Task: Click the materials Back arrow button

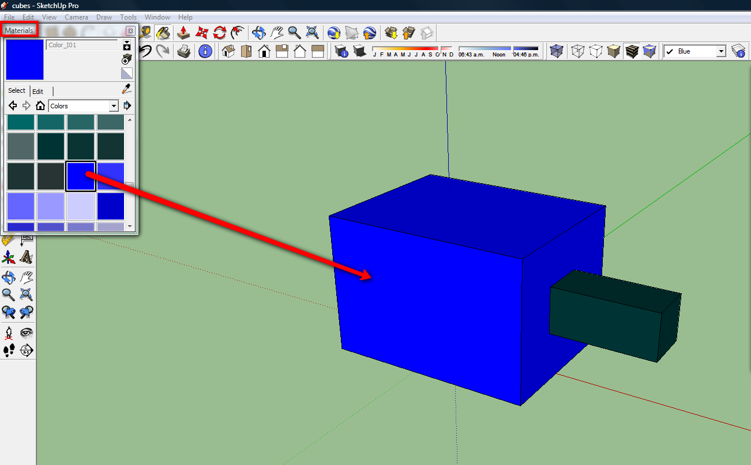Action: pyautogui.click(x=12, y=106)
